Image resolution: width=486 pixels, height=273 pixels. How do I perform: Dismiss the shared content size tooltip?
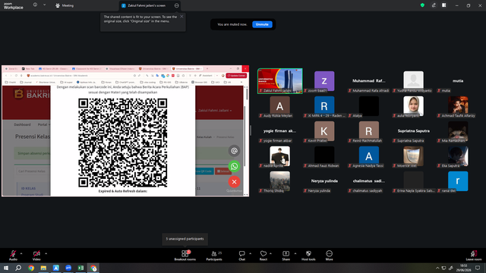click(x=181, y=17)
